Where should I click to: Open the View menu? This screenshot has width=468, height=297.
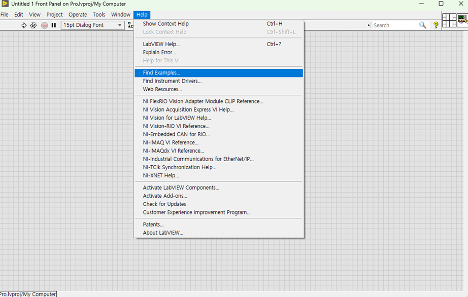click(35, 15)
